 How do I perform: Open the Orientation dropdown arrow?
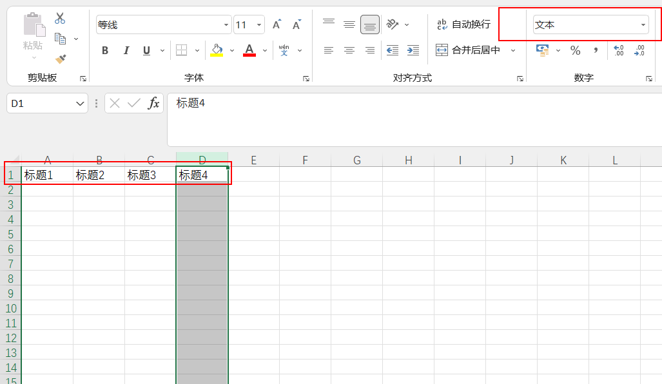407,25
